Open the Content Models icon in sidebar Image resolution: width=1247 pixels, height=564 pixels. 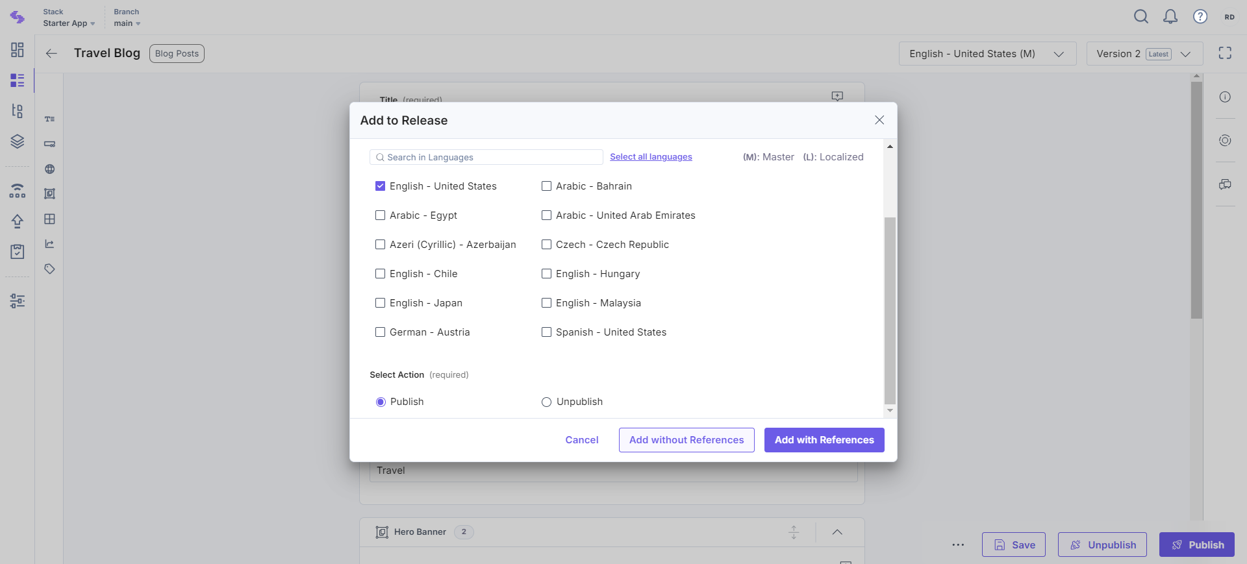18,111
